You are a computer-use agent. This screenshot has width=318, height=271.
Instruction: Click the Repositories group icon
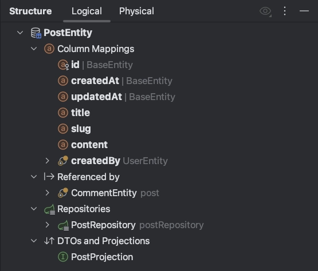point(49,209)
